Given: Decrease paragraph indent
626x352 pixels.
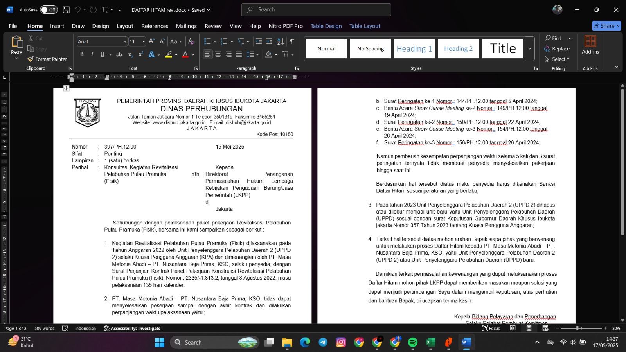Looking at the screenshot, I should tap(259, 41).
